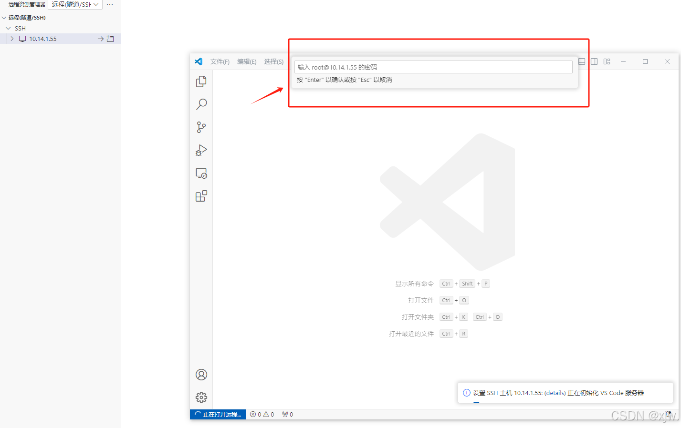Screen dimensions: 681x428
Task: Open the Search view icon
Action: click(x=201, y=104)
